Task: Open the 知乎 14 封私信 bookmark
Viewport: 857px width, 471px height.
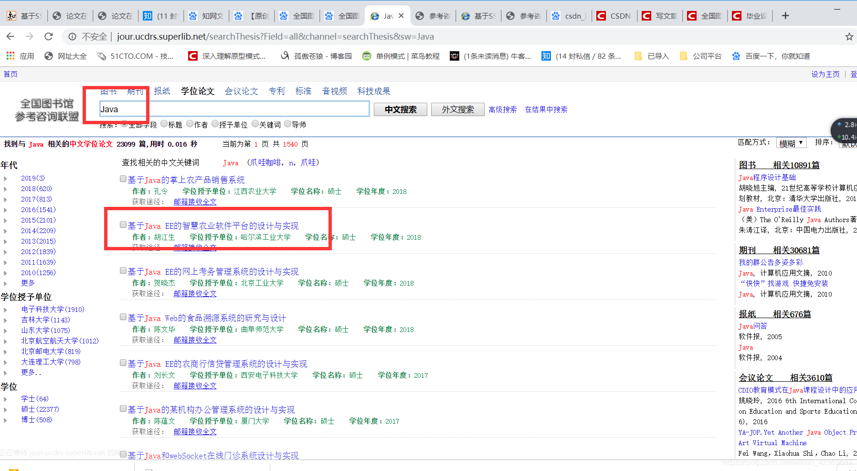Action: [582, 56]
